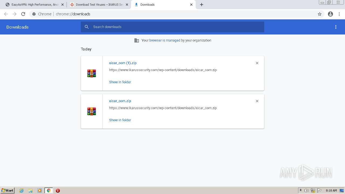The height and width of the screenshot is (194, 345).
Task: Open Windows Explorer from taskbar
Action: pyautogui.click(x=30, y=190)
